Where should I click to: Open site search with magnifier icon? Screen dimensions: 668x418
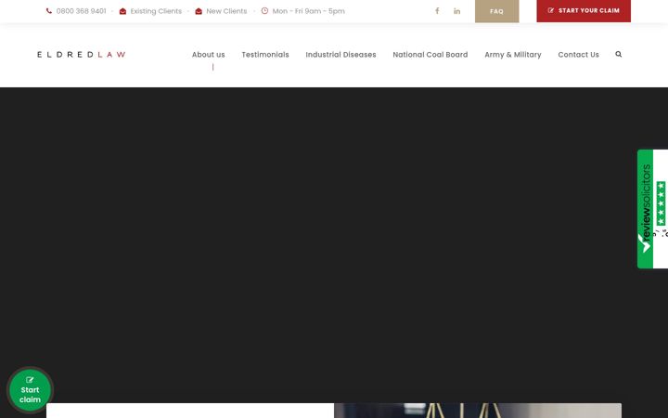pyautogui.click(x=619, y=54)
